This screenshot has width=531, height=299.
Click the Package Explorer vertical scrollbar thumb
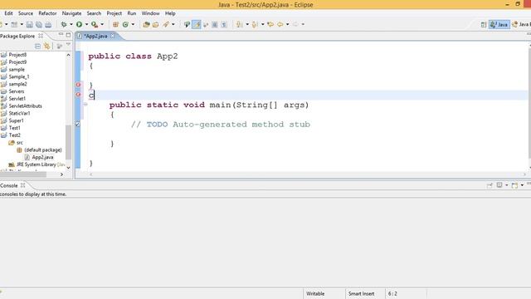click(68, 142)
